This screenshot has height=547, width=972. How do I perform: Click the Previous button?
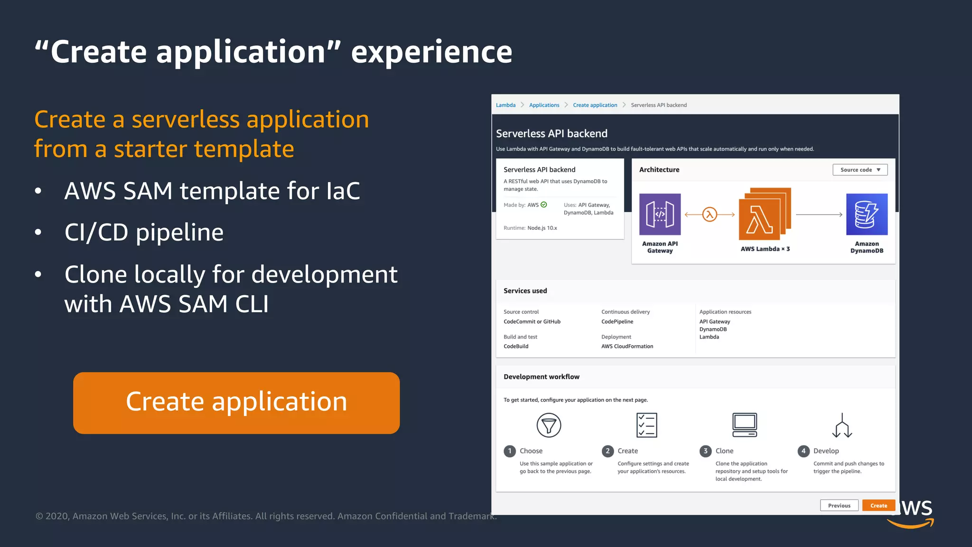(839, 505)
